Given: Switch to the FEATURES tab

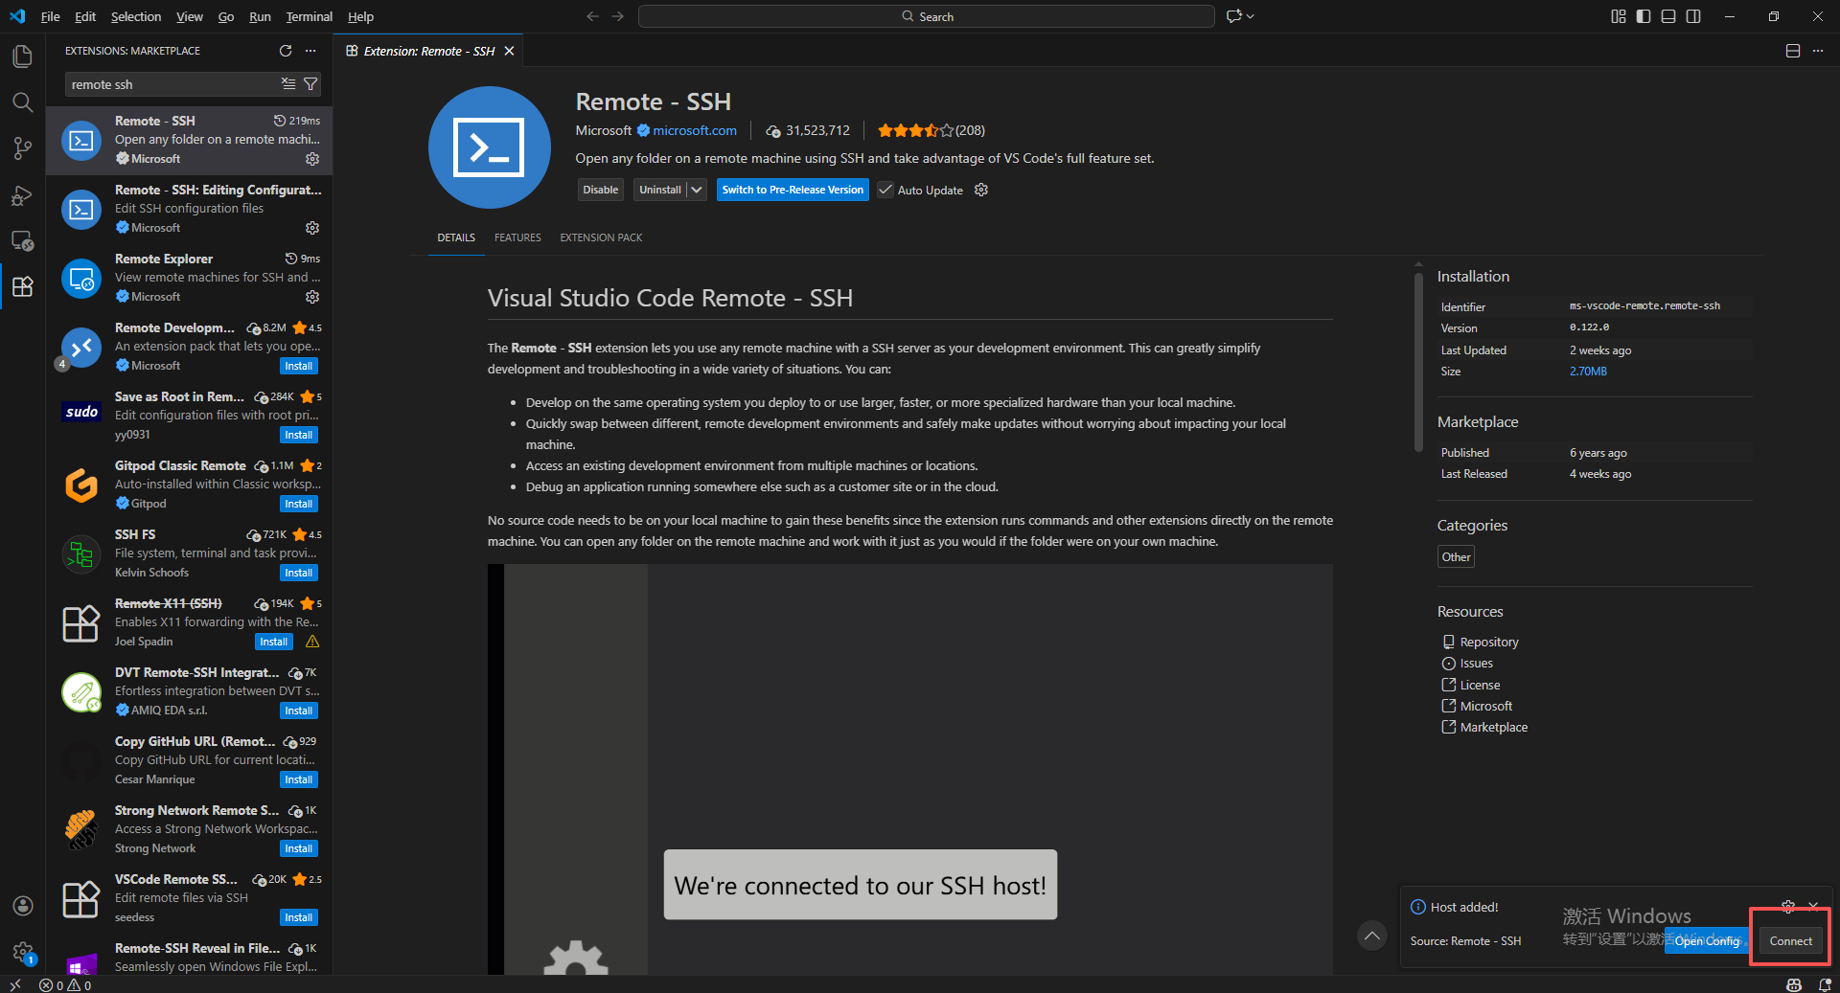Looking at the screenshot, I should click(x=517, y=237).
